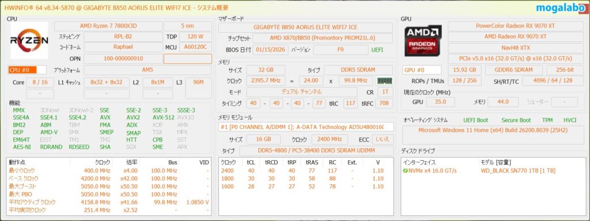Click the minimum clock 400.0 MHz value
The image size is (590, 221).
point(97,171)
